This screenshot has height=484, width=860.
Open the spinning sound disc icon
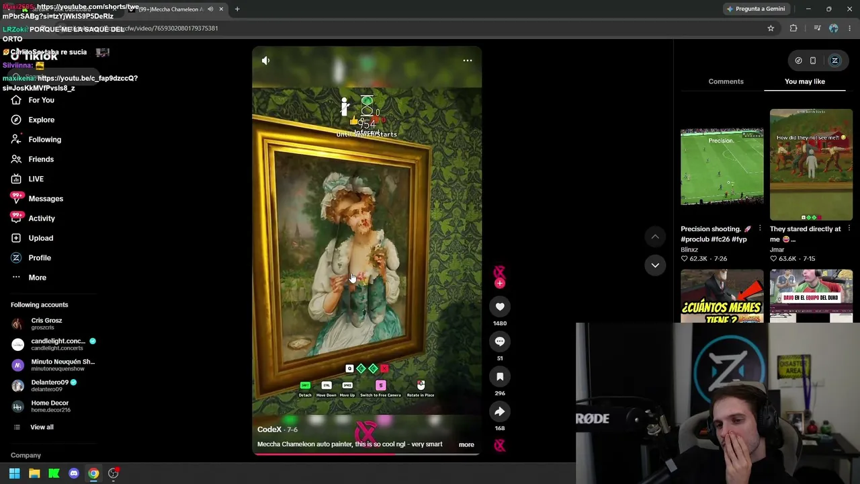coord(500,445)
